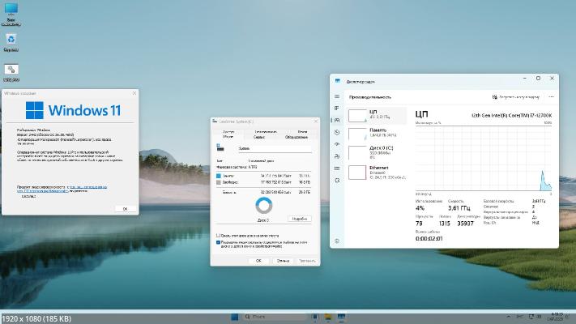Click Применить in disk properties dialog
The image size is (576, 324).
point(307,261)
